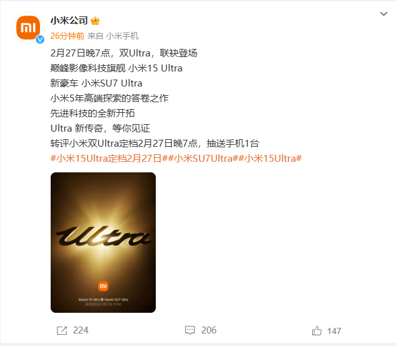
Task: Open the #小米SU7Ultra# hashtag topic
Action: coord(203,159)
